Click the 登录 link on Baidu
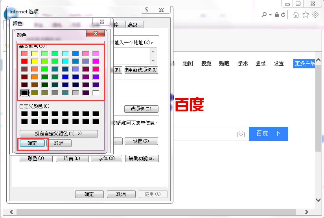 coord(261,63)
